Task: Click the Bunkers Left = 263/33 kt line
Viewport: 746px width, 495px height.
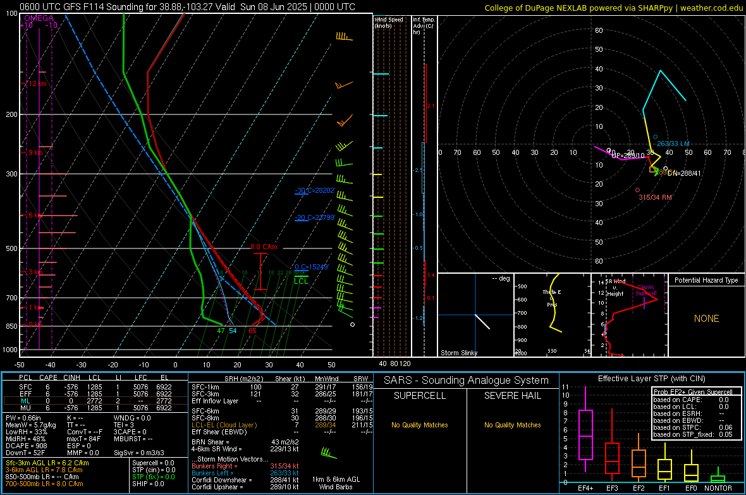Action: point(245,473)
